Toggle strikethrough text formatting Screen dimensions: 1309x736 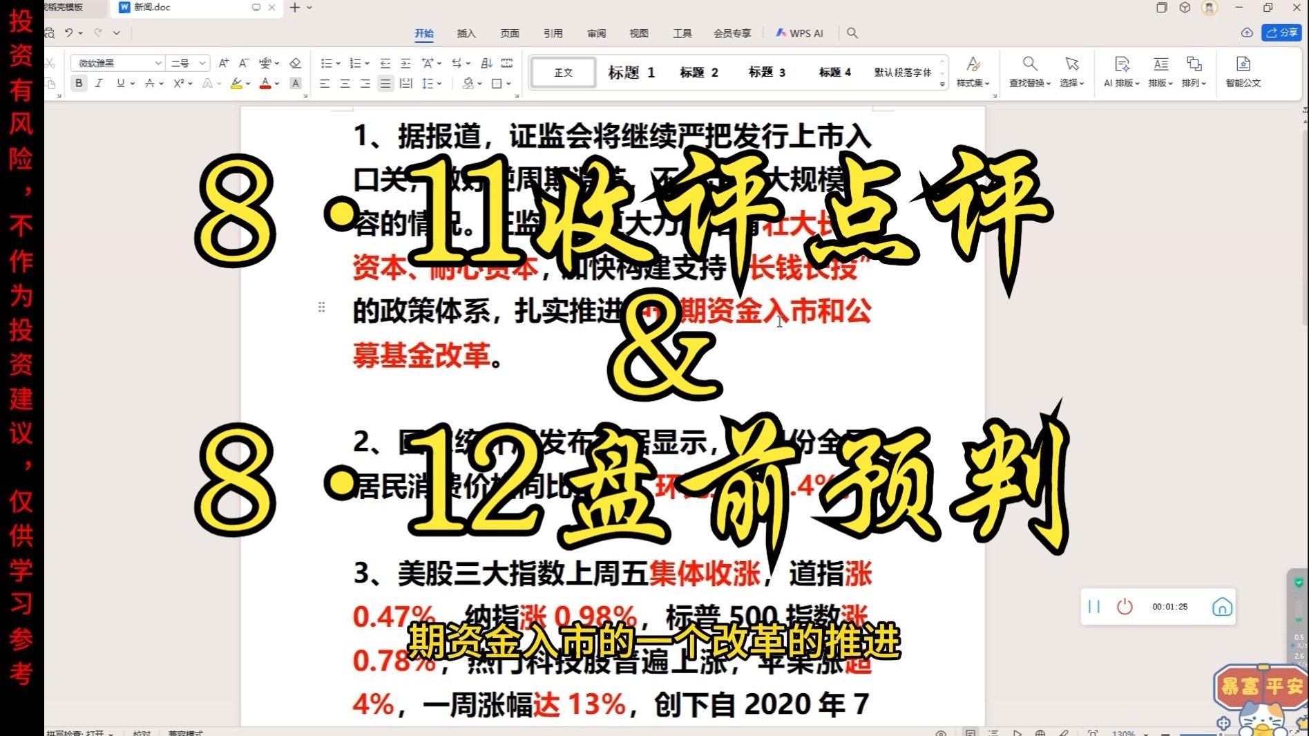point(150,83)
